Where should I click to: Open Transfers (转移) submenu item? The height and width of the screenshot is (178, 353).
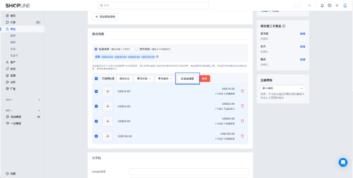point(13,42)
